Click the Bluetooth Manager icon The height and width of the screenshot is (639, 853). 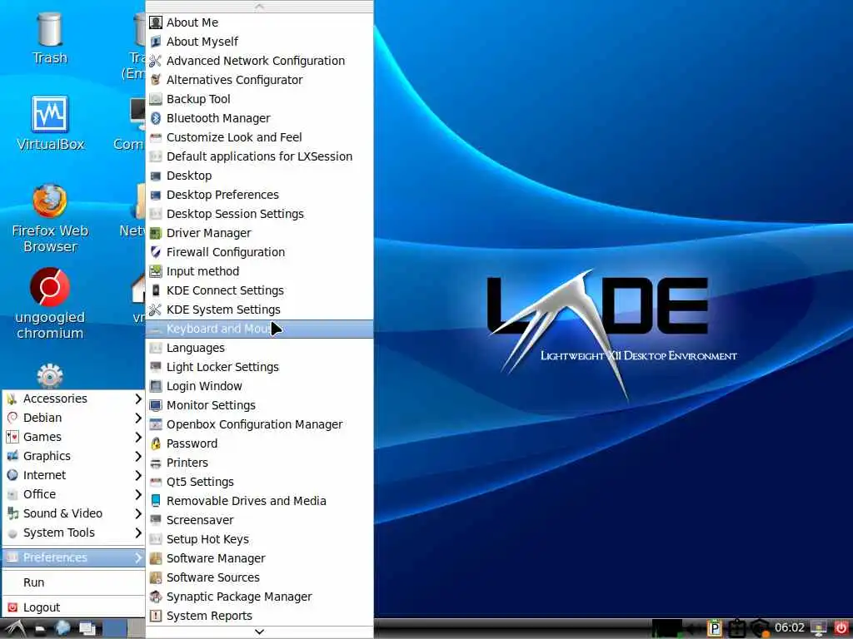156,118
